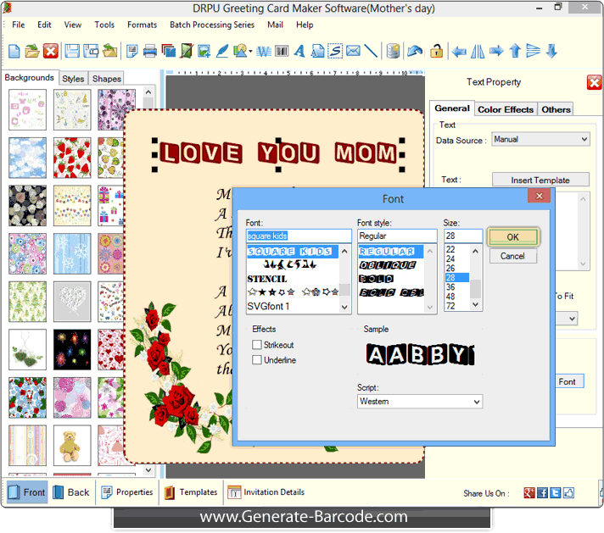Image resolution: width=604 pixels, height=533 pixels.
Task: Click the envelope mail toolbar icon
Action: pyautogui.click(x=353, y=51)
